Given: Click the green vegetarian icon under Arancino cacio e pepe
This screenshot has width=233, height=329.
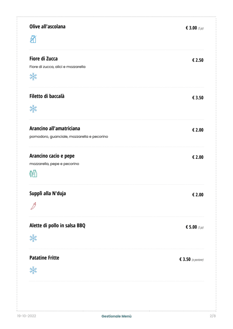Looking at the screenshot, I should [33, 173].
